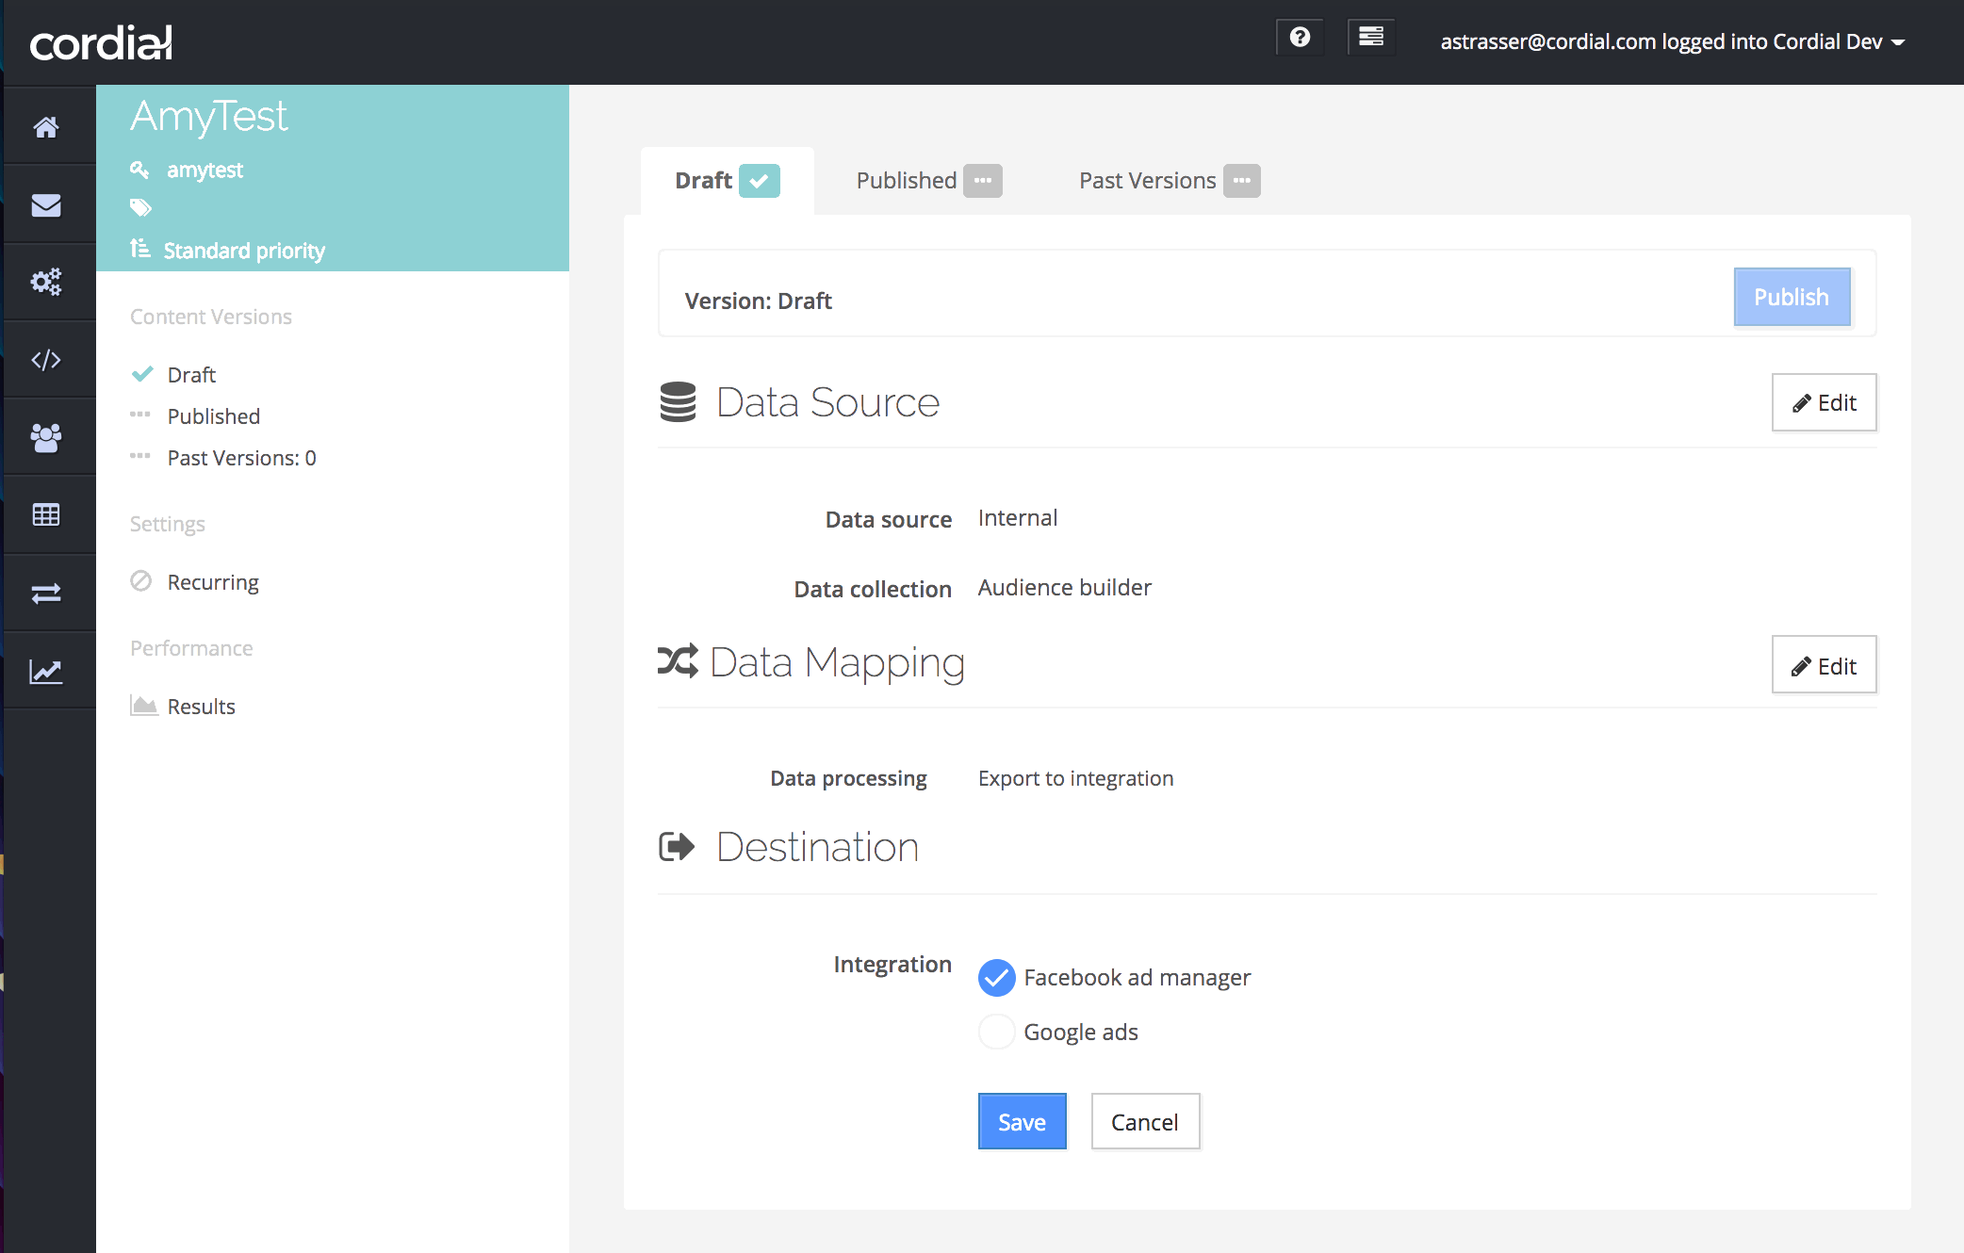
Task: Click the priority sort icon
Action: tap(140, 249)
